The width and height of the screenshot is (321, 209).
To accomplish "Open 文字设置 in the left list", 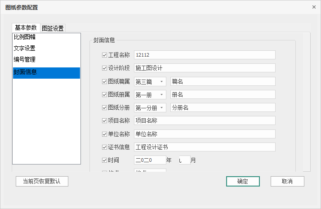I will pos(25,48).
